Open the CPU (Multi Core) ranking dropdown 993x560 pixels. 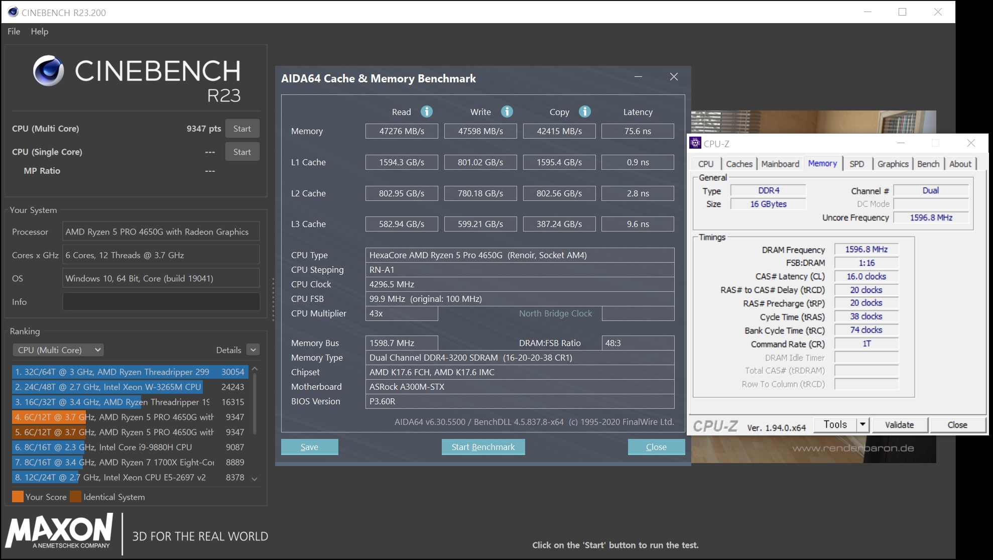(x=58, y=350)
